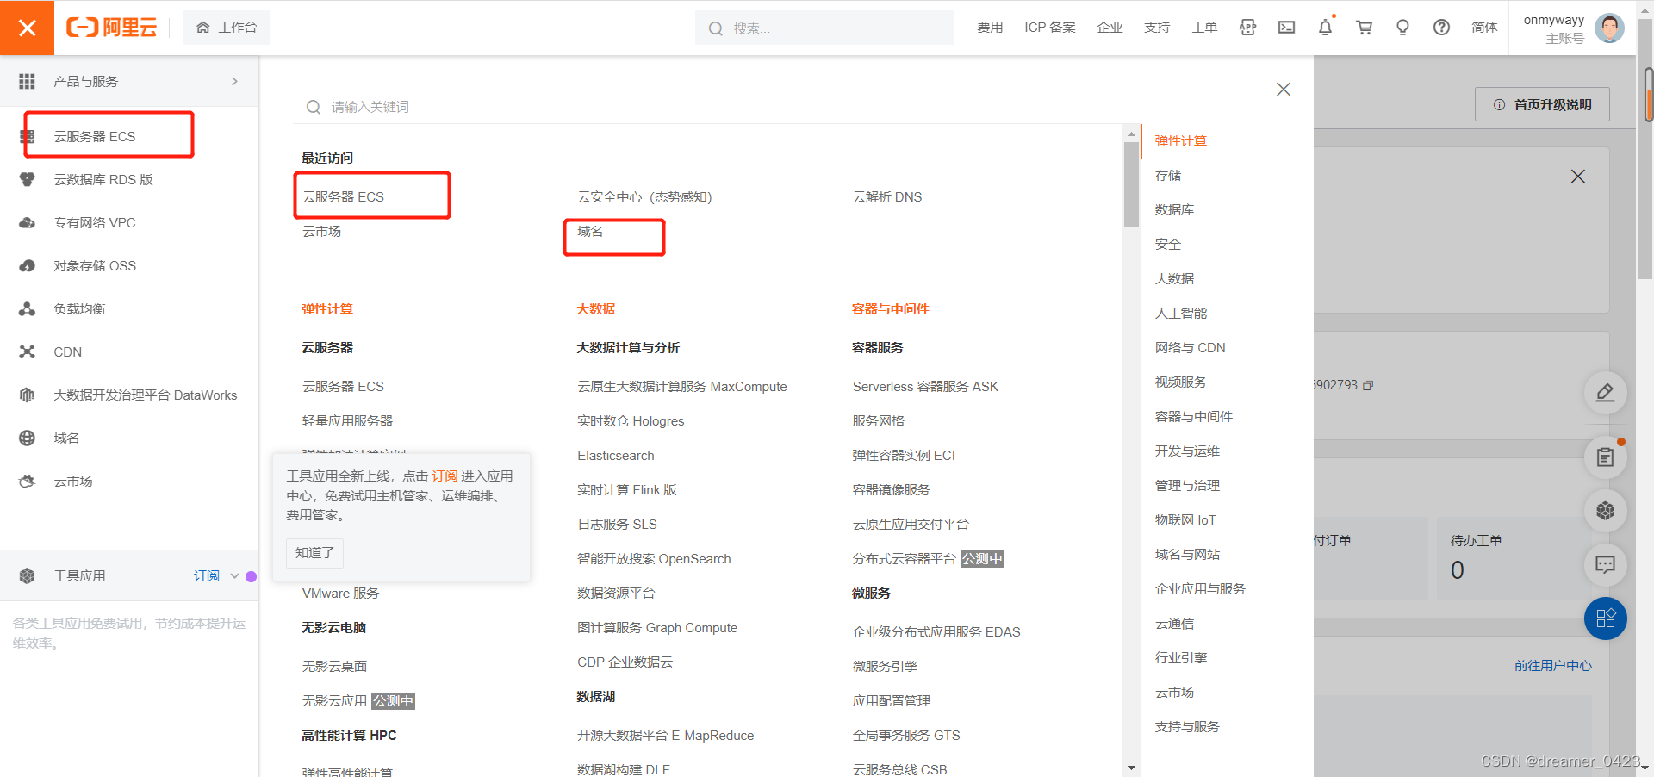
Task: Click the cube floating button
Action: click(1605, 511)
